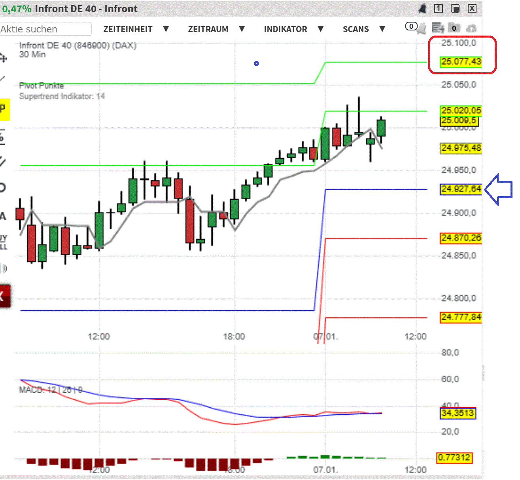Click the Supertrend Indikator: 14 label
The image size is (520, 480).
pyautogui.click(x=62, y=96)
